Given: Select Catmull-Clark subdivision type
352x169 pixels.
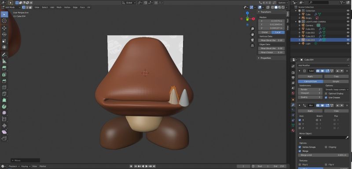Looking at the screenshot, I should point(311,82).
